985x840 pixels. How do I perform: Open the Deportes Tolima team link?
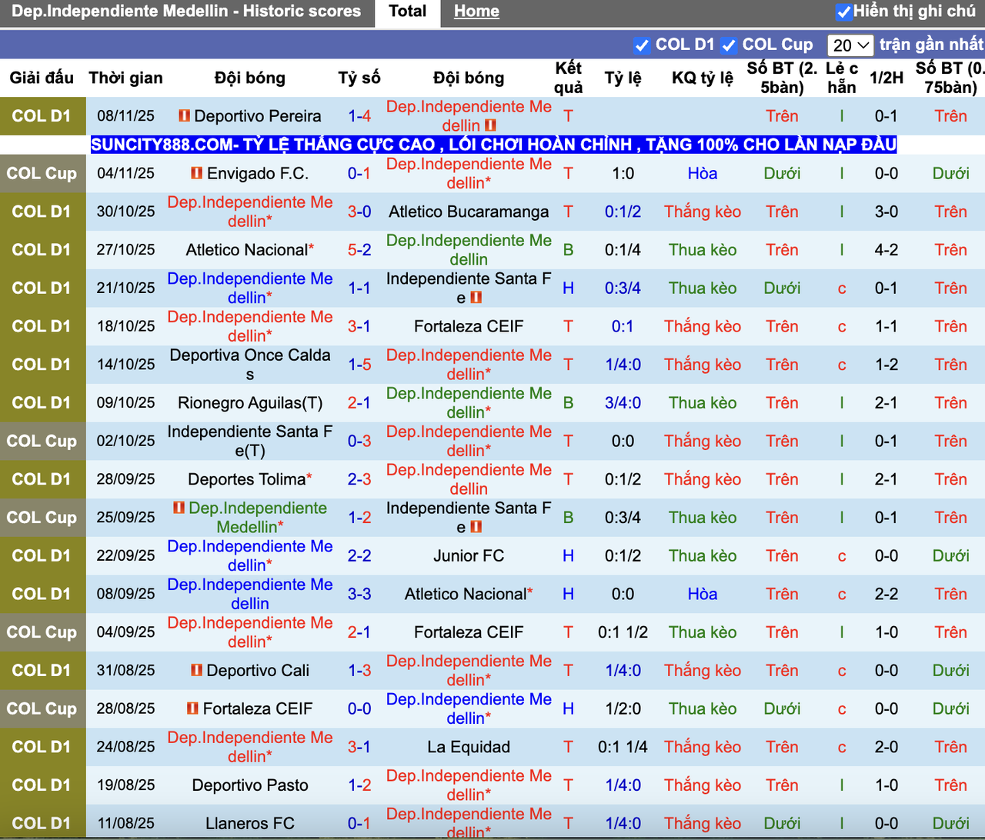[x=247, y=479]
